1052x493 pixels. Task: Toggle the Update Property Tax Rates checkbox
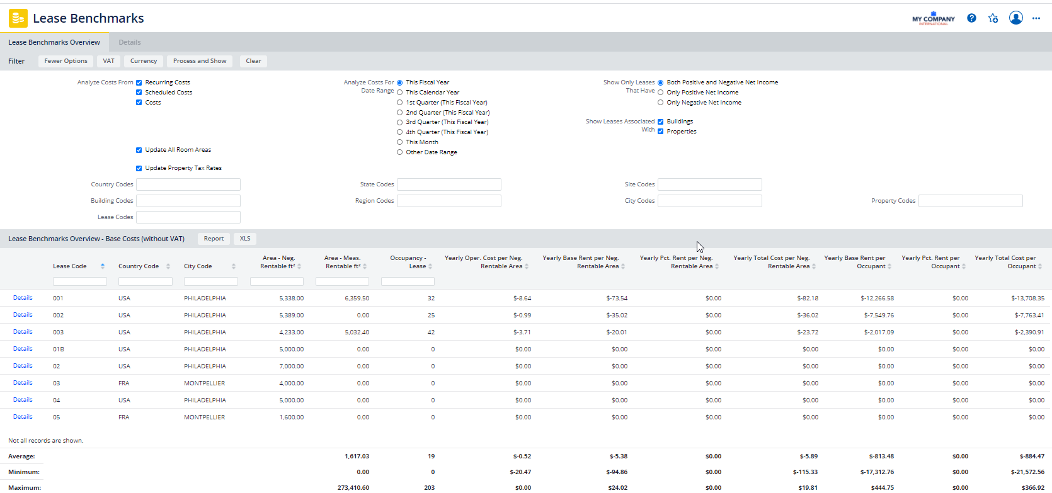point(139,168)
